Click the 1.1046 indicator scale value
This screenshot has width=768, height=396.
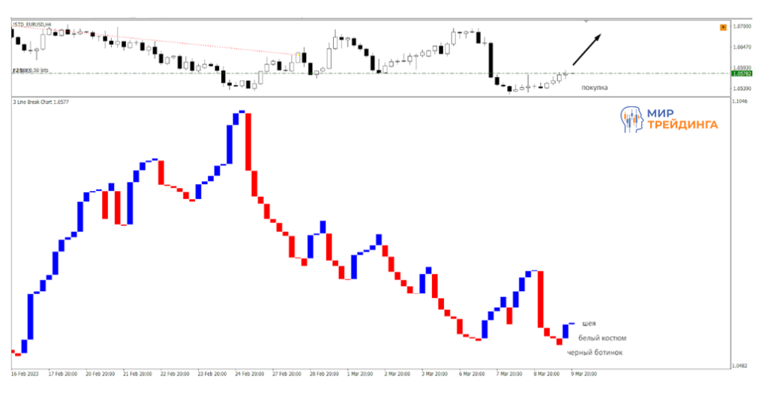point(741,100)
